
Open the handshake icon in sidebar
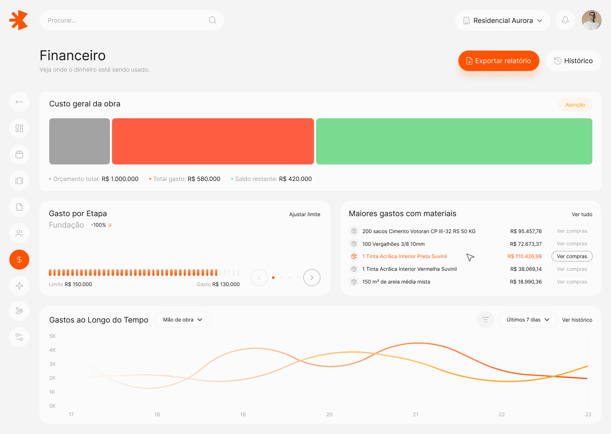19,311
